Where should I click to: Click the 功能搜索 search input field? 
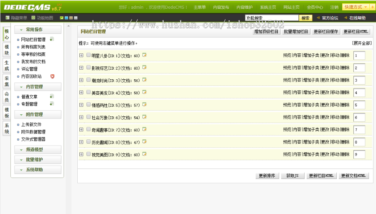click(272, 18)
